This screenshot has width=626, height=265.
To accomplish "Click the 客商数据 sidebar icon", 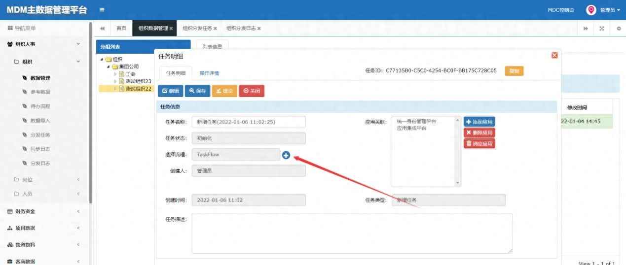I will click(x=10, y=262).
